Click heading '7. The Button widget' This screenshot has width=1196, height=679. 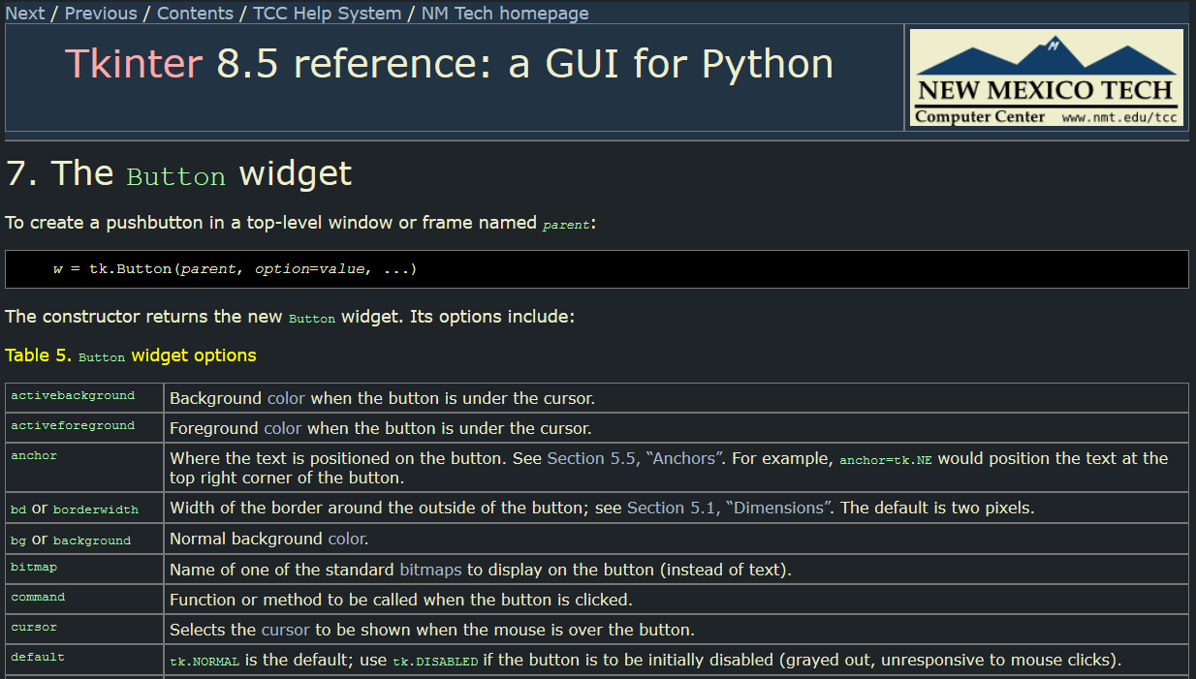pyautogui.click(x=179, y=173)
